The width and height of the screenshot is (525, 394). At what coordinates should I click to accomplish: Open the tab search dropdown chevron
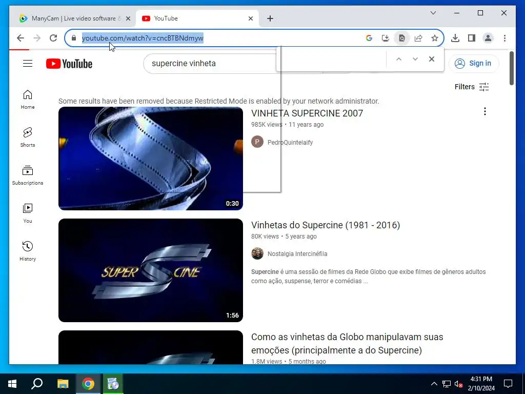(433, 13)
